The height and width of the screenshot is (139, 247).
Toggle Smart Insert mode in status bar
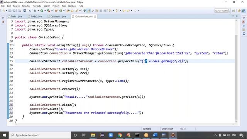click(x=167, y=129)
